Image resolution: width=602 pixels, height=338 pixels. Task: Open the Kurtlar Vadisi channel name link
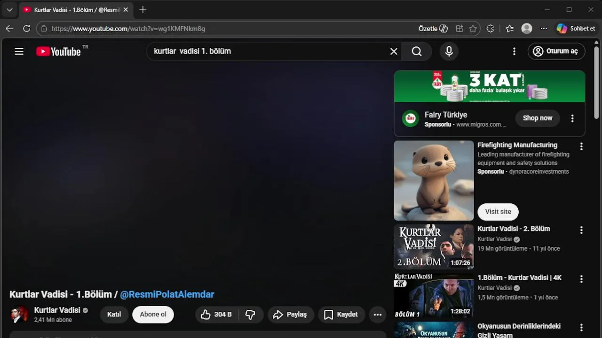[x=57, y=310]
